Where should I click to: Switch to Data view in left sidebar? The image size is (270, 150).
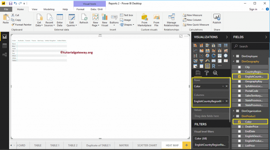(x=5, y=46)
